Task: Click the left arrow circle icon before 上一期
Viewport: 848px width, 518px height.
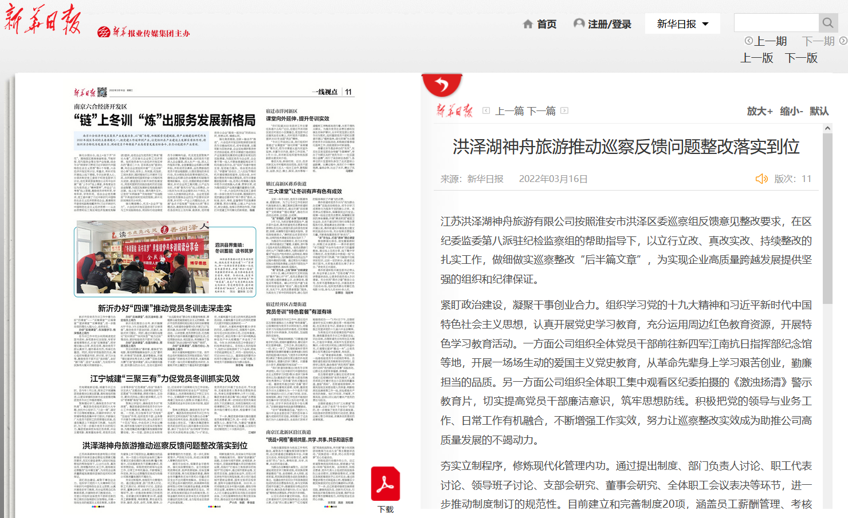Action: [x=748, y=41]
